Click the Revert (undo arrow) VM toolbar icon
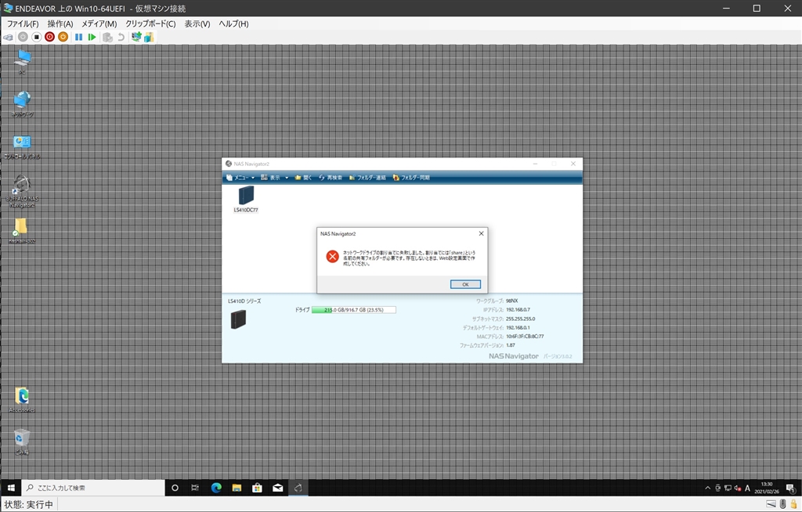Viewport: 802px width, 512px height. pyautogui.click(x=121, y=37)
